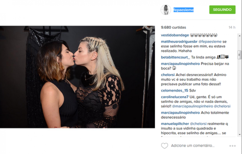The height and width of the screenshot is (154, 242).
Task: Open the three-dots more options menu
Action: click(x=232, y=146)
